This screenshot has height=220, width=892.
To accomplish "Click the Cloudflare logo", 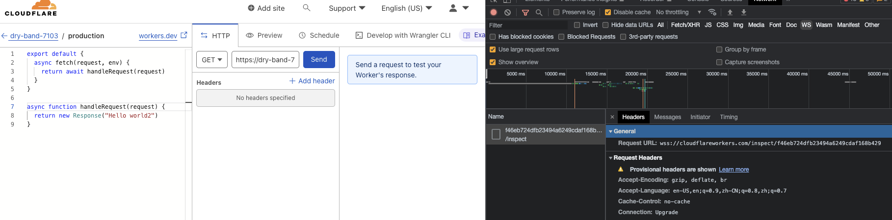I will click(31, 8).
